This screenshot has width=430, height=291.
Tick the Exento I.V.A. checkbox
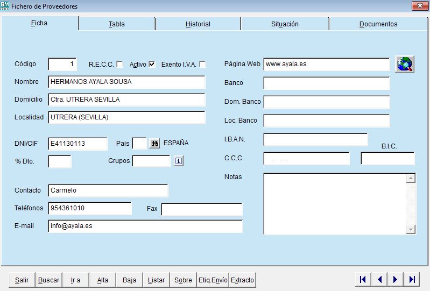(202, 64)
